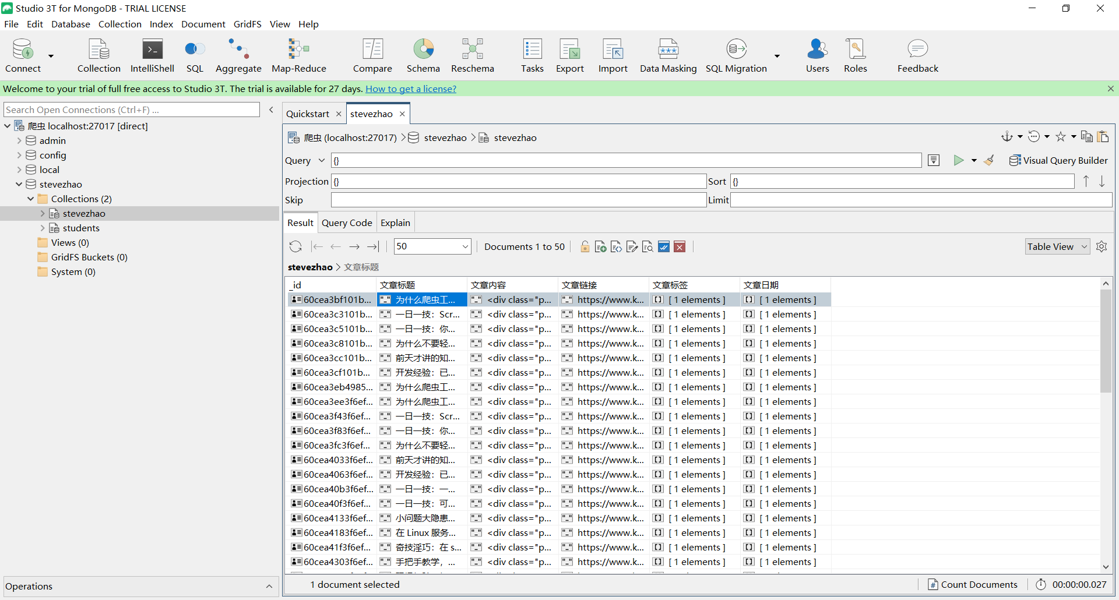Open the SQL query tool
1119x600 pixels.
[195, 55]
